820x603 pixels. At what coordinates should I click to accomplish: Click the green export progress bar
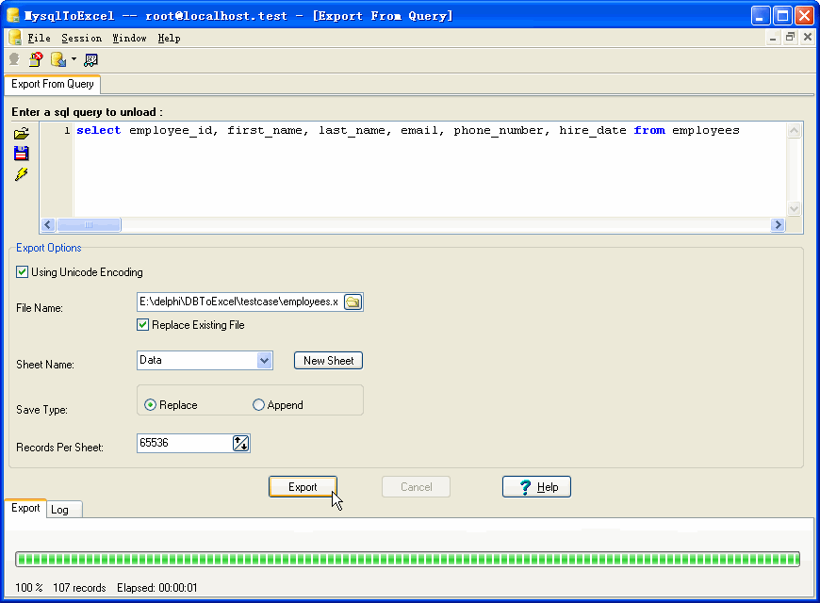[407, 559]
